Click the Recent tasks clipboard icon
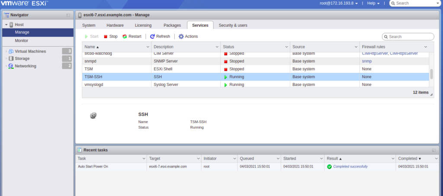The height and width of the screenshot is (196, 443). click(x=80, y=150)
